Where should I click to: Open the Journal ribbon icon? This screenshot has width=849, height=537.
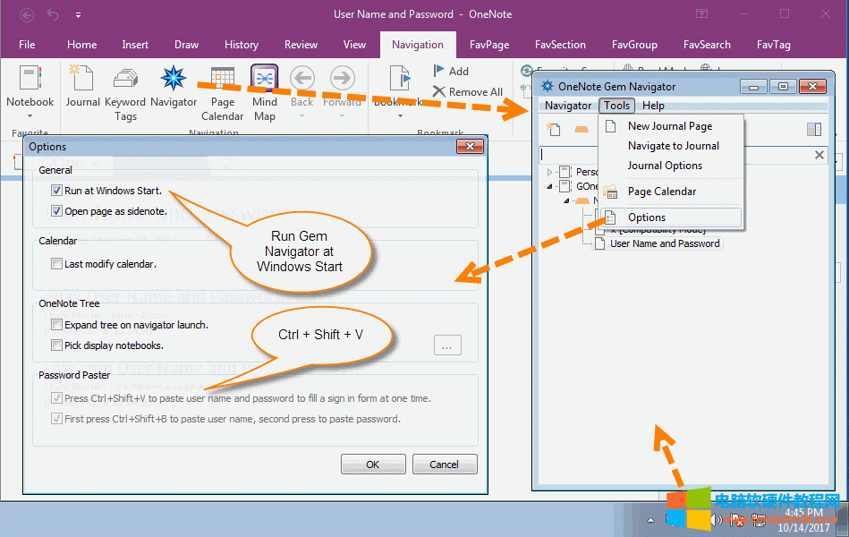pos(82,81)
